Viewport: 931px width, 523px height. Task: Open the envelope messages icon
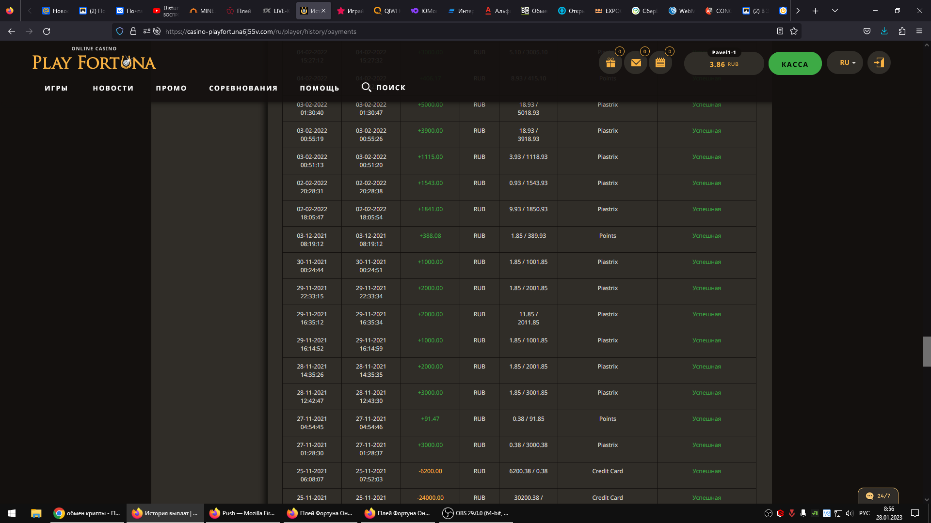(636, 63)
